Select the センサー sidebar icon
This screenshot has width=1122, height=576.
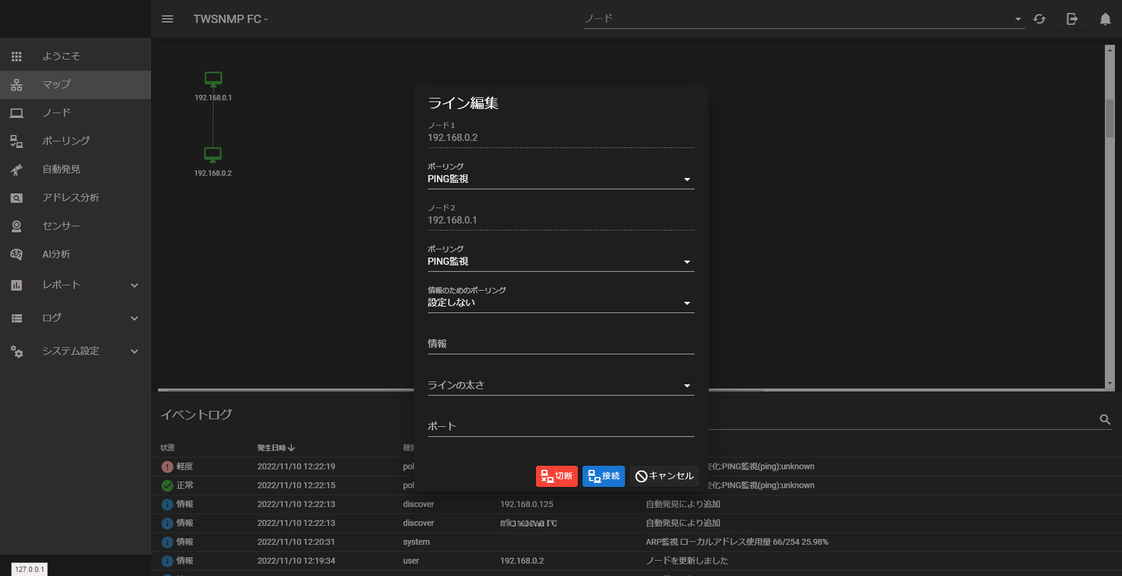(x=61, y=226)
